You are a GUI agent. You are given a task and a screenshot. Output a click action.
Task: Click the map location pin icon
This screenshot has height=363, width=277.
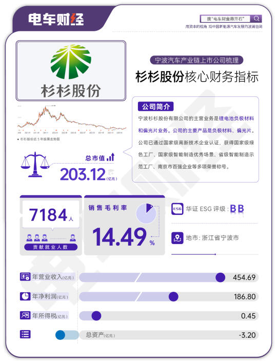click(x=177, y=238)
